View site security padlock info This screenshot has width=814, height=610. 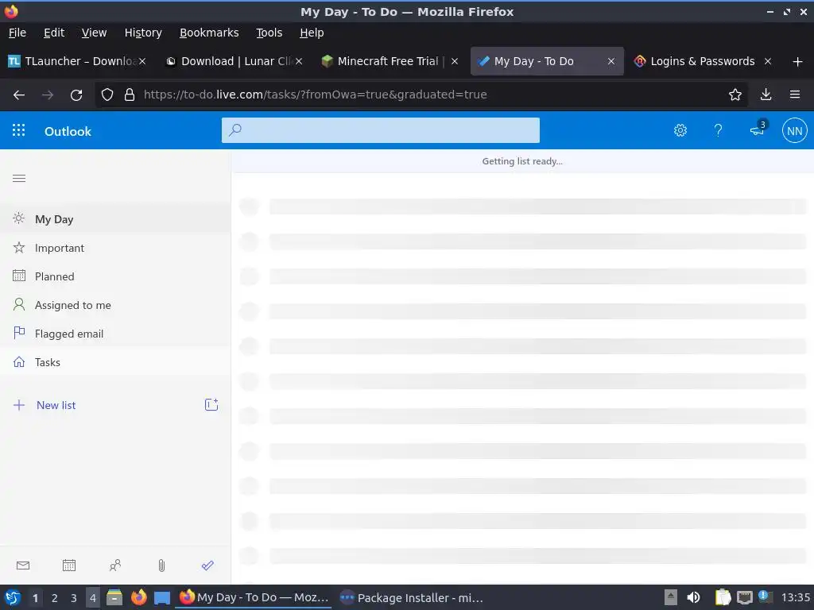[x=130, y=95]
